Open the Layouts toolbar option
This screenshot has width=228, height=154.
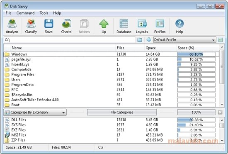[142, 26]
